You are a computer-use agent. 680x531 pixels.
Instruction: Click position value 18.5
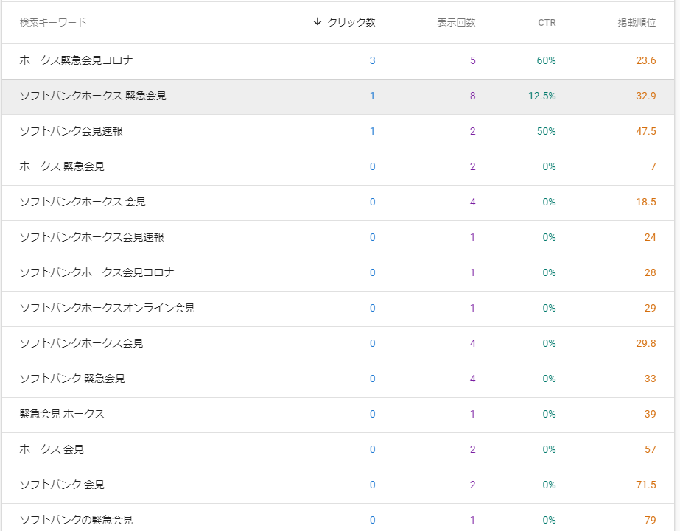(645, 202)
